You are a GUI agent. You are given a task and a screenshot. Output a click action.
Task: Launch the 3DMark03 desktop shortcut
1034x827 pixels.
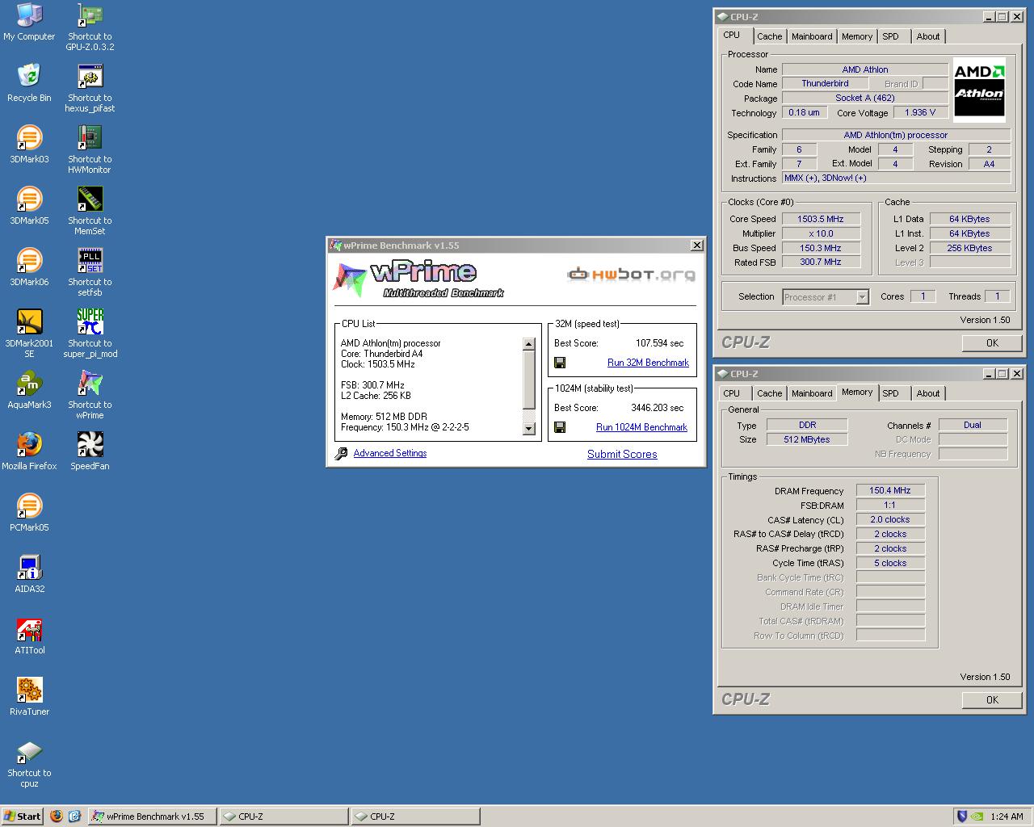(x=29, y=145)
